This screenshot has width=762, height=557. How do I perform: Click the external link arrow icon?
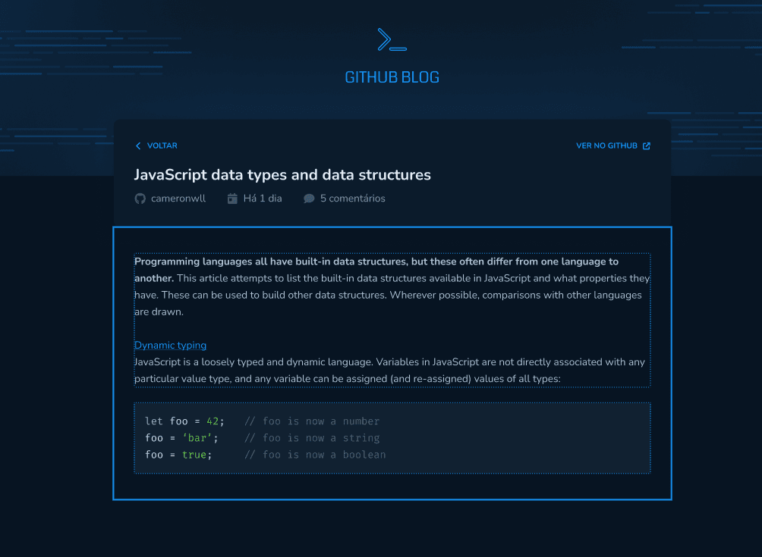tap(647, 146)
